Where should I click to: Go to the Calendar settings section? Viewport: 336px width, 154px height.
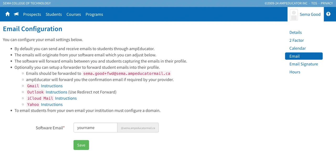(297, 48)
